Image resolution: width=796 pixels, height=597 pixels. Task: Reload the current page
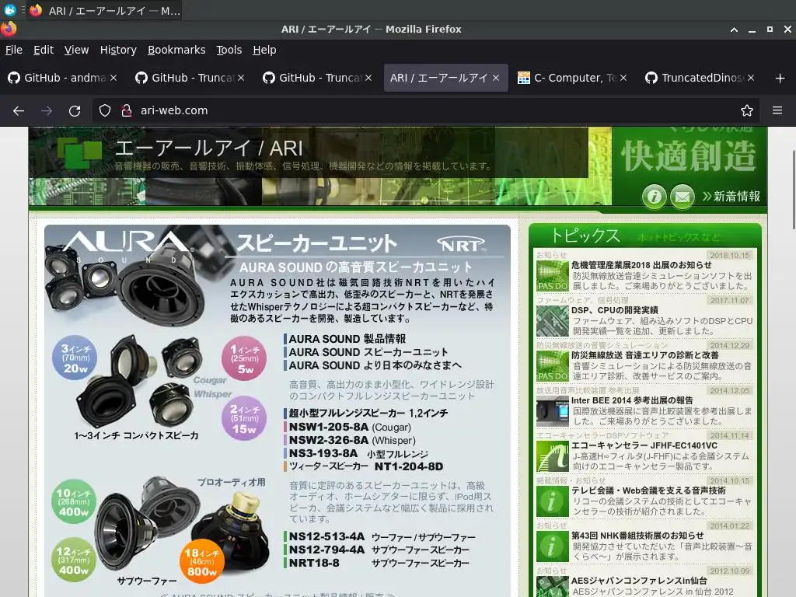[x=75, y=110]
